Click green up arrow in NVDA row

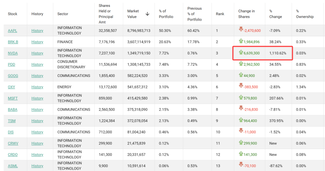(x=241, y=52)
